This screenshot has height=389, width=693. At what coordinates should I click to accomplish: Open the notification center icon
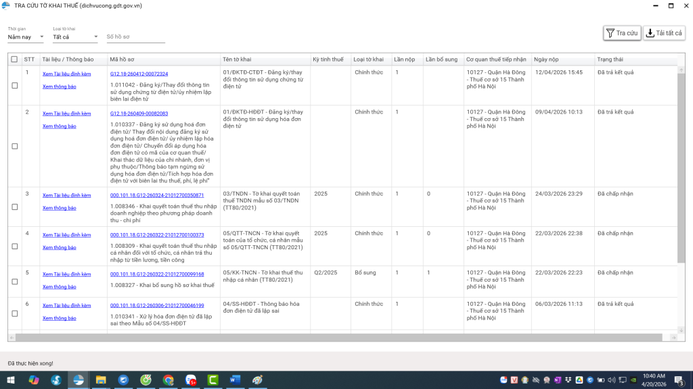(x=678, y=380)
